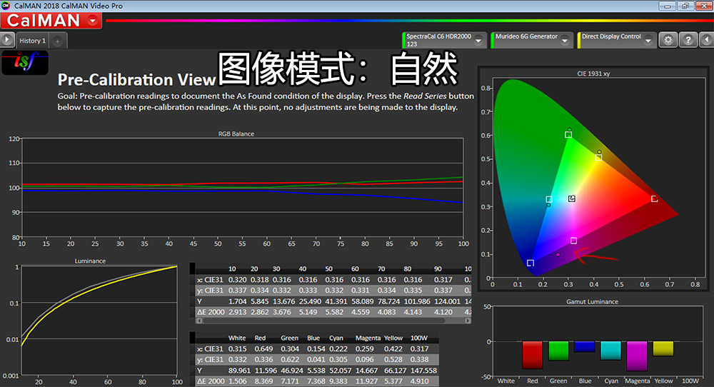Click the grayscale table horizontal scrollbar

[x=323, y=321]
